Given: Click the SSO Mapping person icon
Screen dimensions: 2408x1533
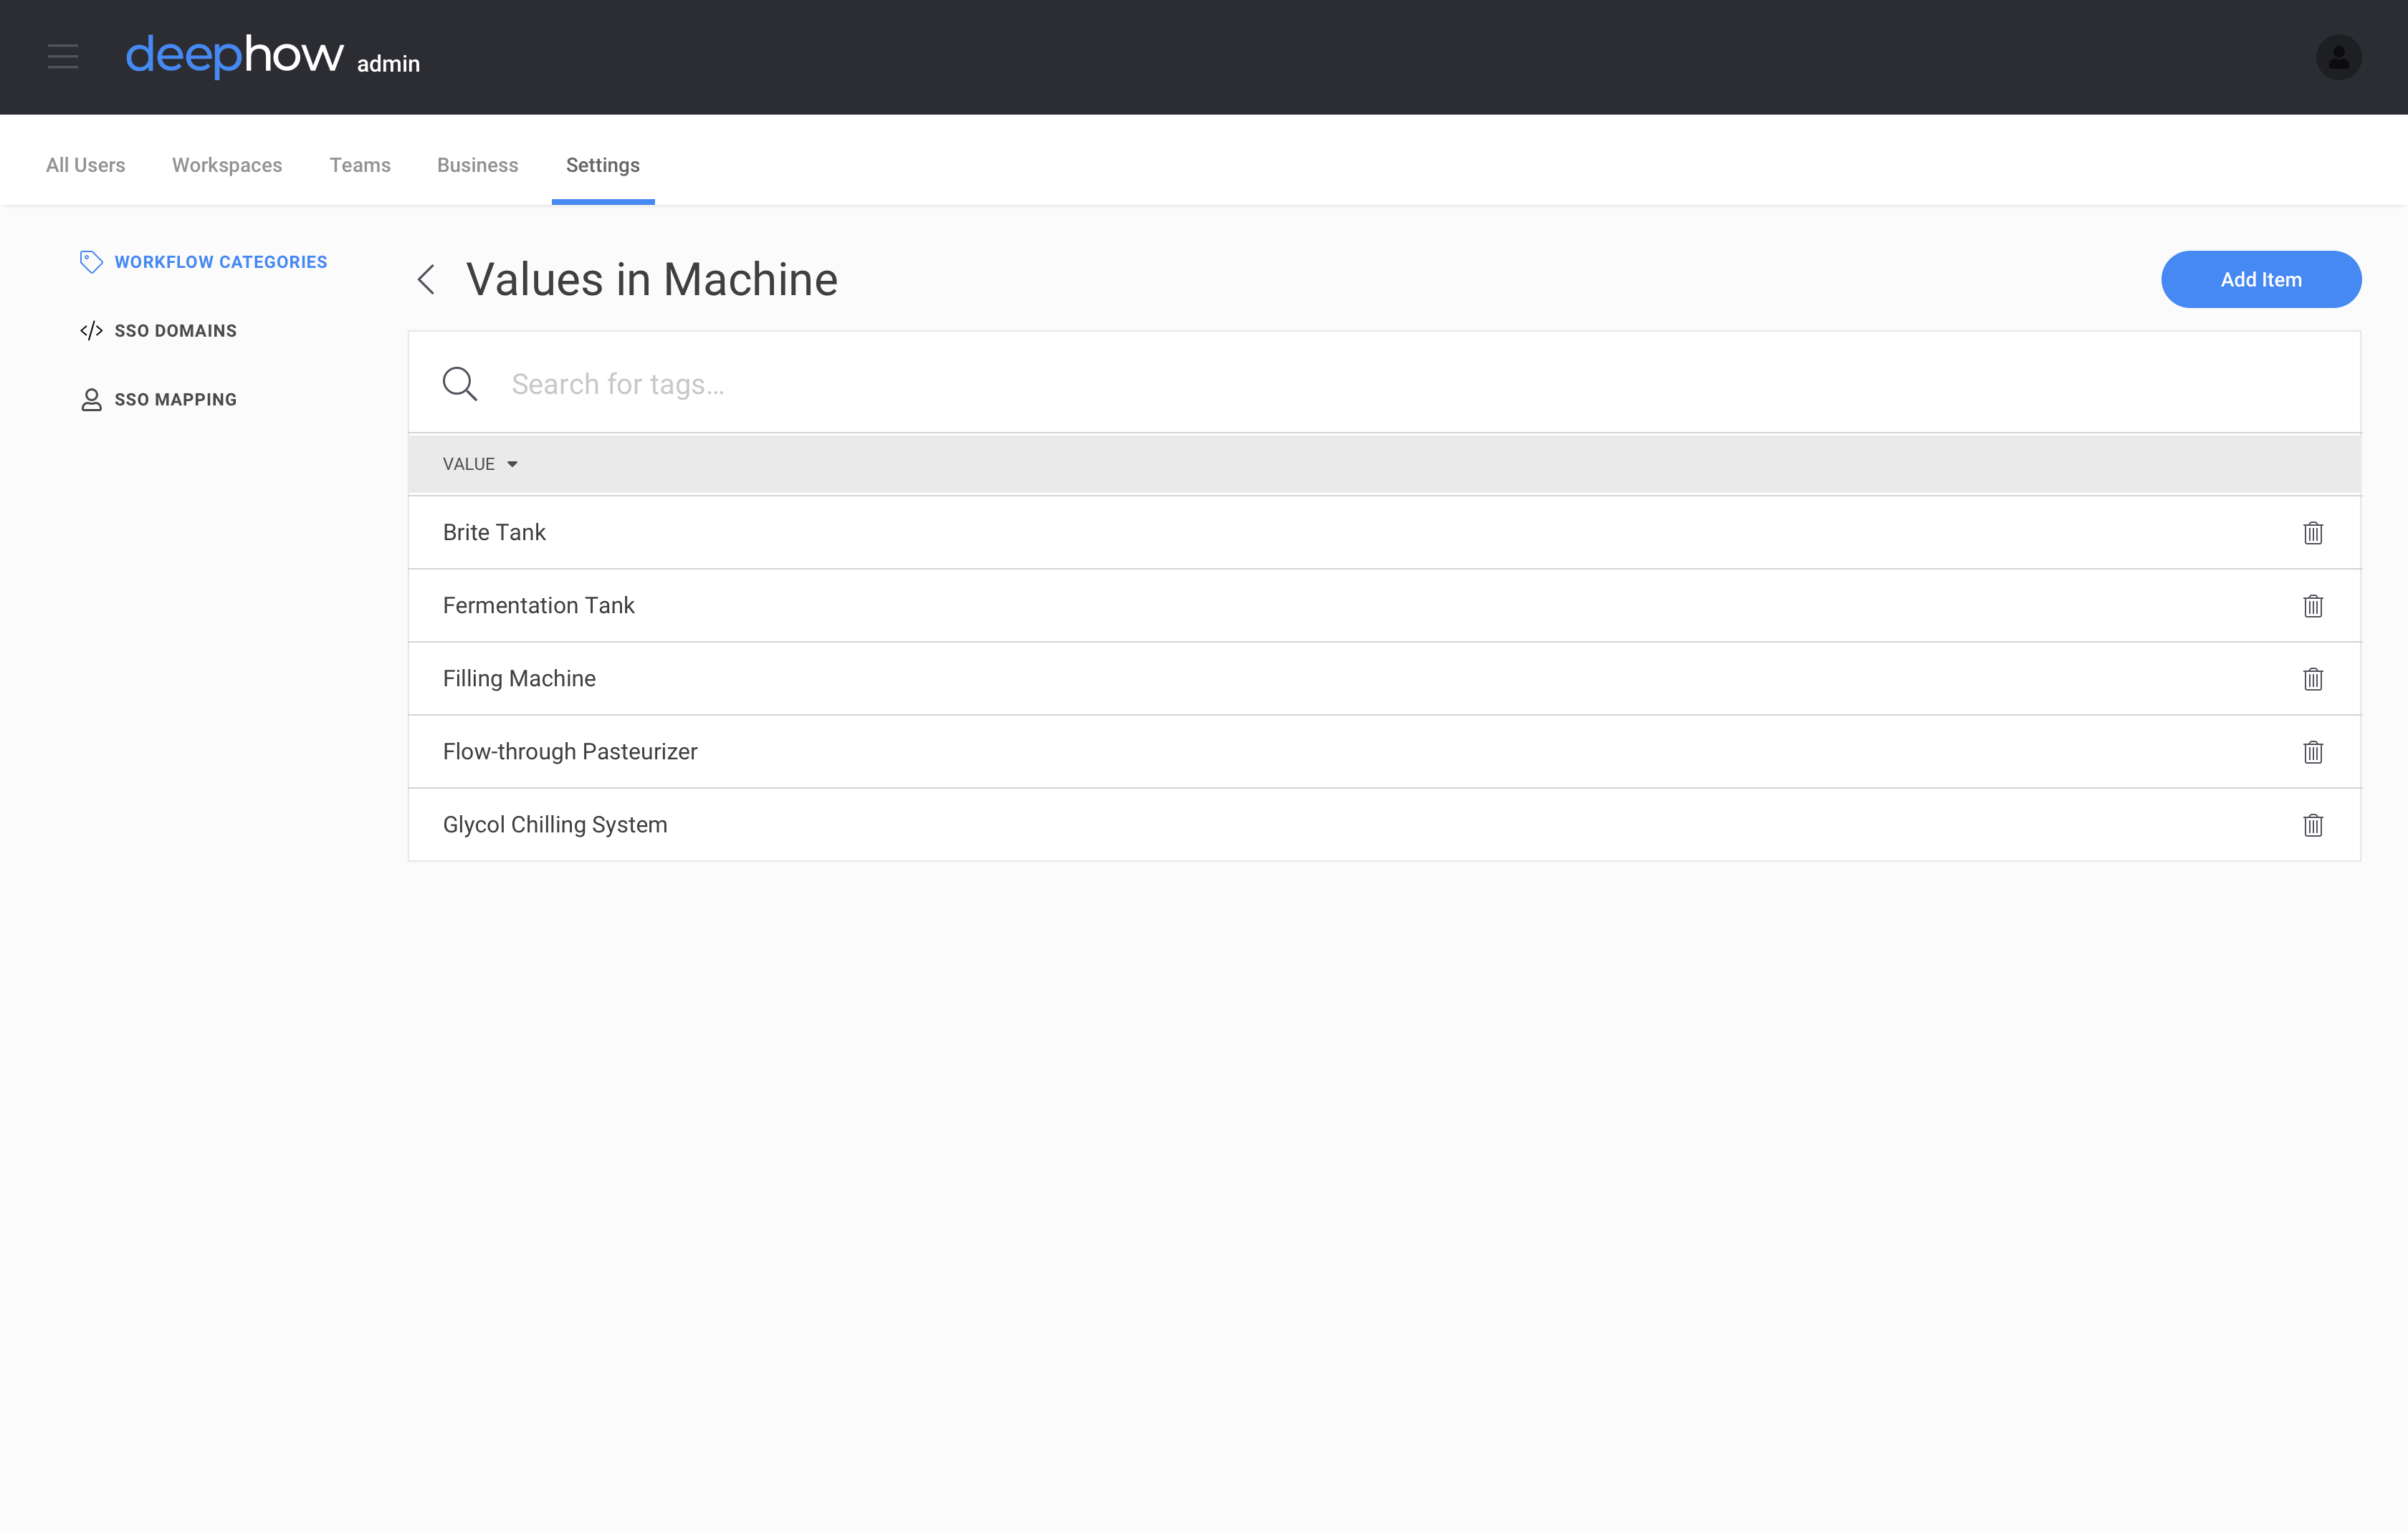Looking at the screenshot, I should click(91, 400).
